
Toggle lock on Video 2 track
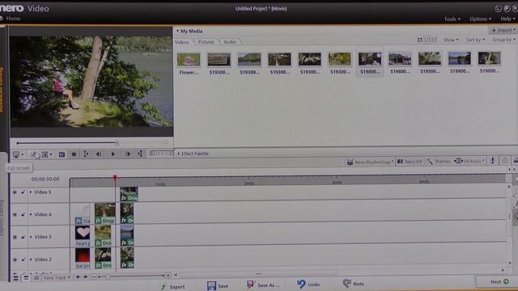23,259
